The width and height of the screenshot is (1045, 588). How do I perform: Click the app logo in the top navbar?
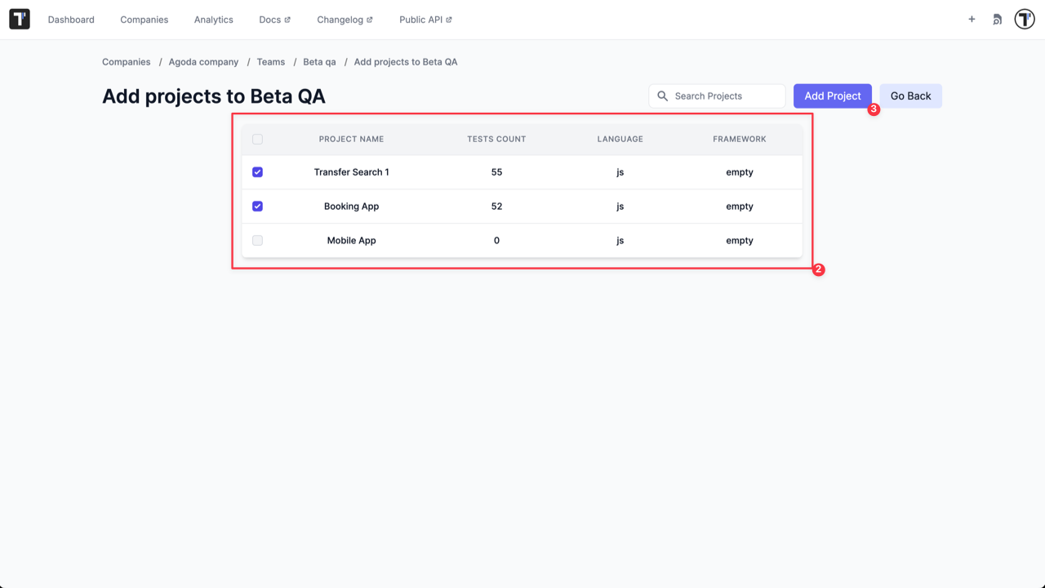(x=19, y=19)
